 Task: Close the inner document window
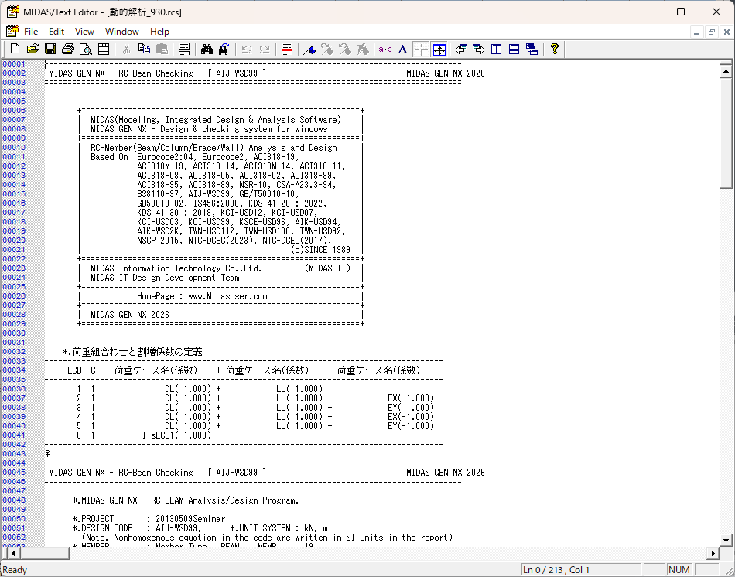point(726,32)
